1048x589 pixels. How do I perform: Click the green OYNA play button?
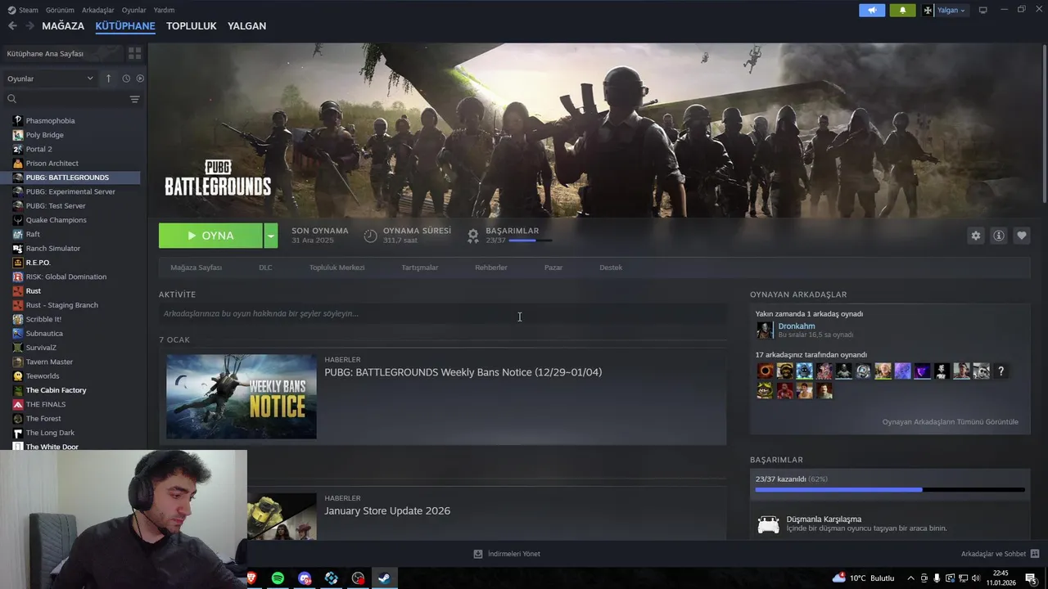pos(210,236)
